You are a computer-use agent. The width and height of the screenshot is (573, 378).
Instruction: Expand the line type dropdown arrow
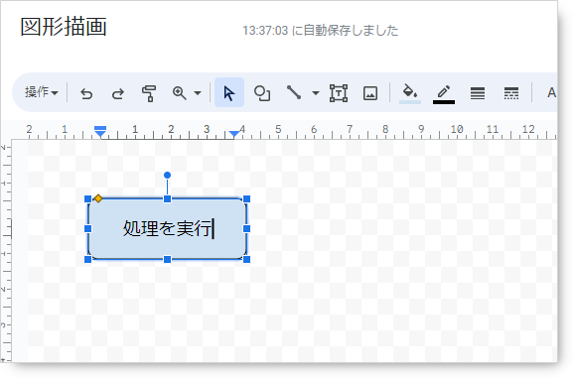click(x=316, y=93)
